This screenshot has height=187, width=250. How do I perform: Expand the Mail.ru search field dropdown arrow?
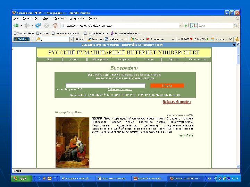pyautogui.click(x=72, y=39)
